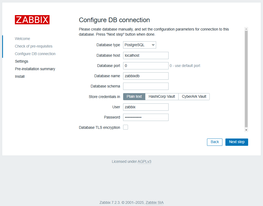Viewport: 263px width, 206px height.
Task: Click the '0 - use default port' hint
Action: [185, 66]
